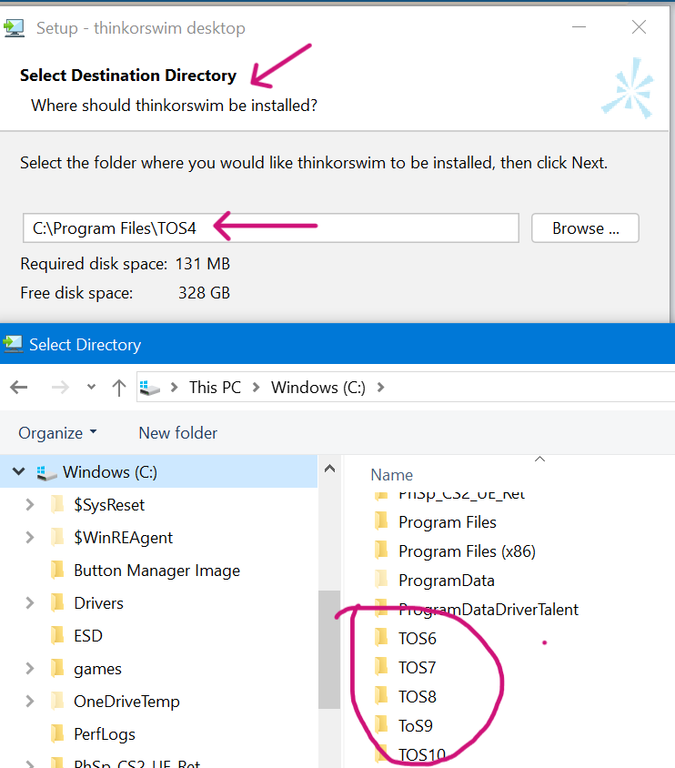Click the navigation pane scrollbar thumb
Viewport: 675px width, 768px height.
[329, 650]
